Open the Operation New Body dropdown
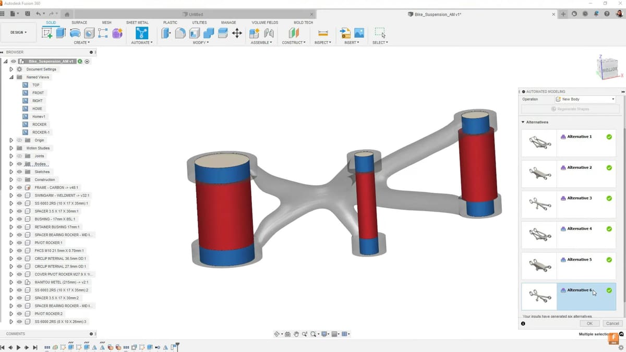Viewport: 626px width, 352px height. 585,99
